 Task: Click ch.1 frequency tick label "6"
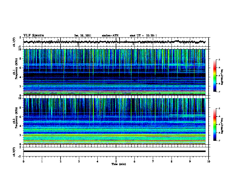point(20,68)
